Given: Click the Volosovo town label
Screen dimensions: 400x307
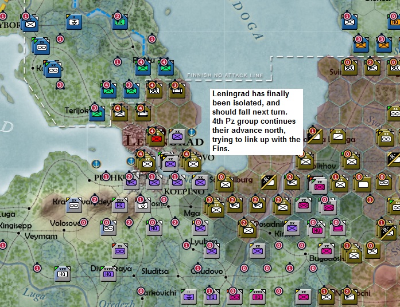Looking at the screenshot, I should coord(65,223).
